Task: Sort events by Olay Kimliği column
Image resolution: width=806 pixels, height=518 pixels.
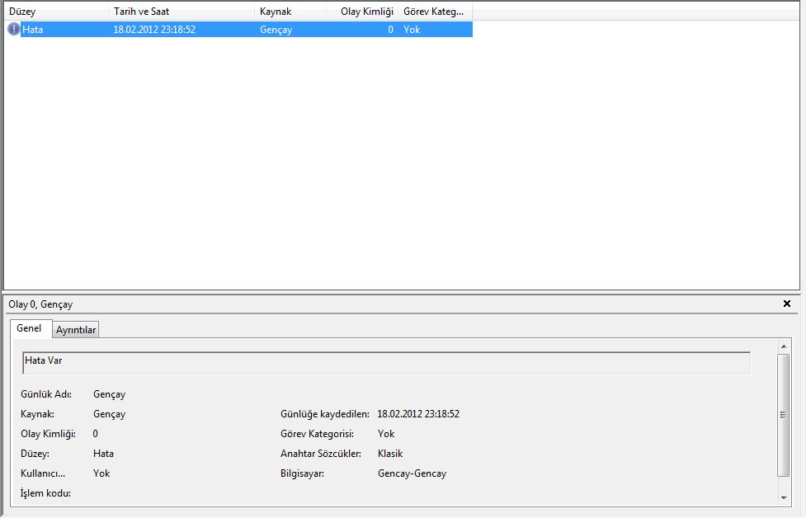Action: pyautogui.click(x=362, y=12)
